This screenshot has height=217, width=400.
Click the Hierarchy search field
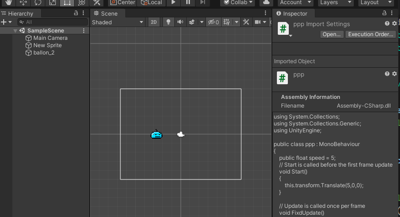click(x=53, y=22)
